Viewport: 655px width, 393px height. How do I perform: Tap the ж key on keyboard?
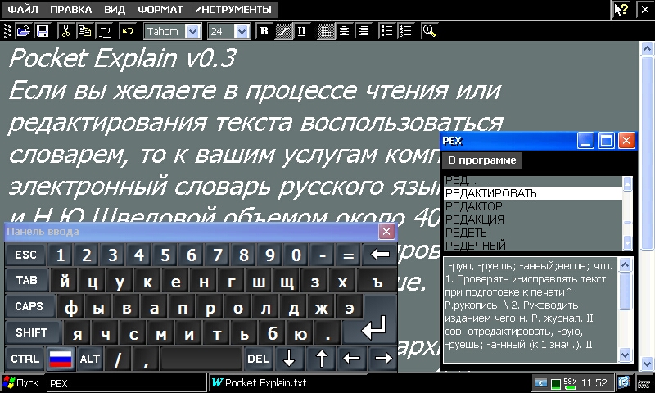(321, 307)
